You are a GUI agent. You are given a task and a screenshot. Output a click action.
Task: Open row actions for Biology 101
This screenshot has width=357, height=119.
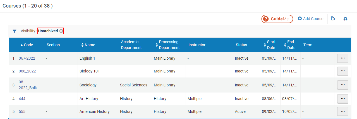click(x=342, y=71)
